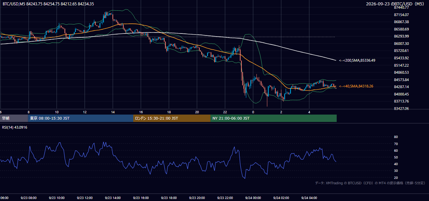The width and height of the screenshot is (429, 201).
Task: Click price axis label 87154.07
Action: [x=401, y=15]
